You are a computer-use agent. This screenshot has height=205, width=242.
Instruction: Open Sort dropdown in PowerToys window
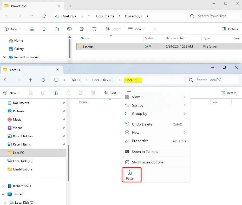(113, 29)
